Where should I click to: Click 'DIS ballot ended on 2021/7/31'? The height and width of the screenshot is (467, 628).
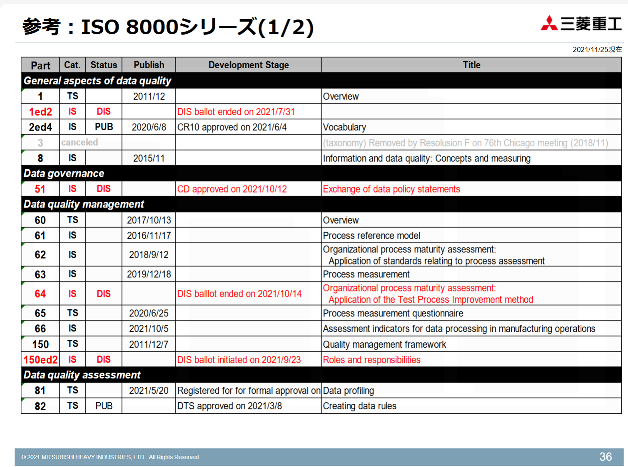(x=236, y=112)
